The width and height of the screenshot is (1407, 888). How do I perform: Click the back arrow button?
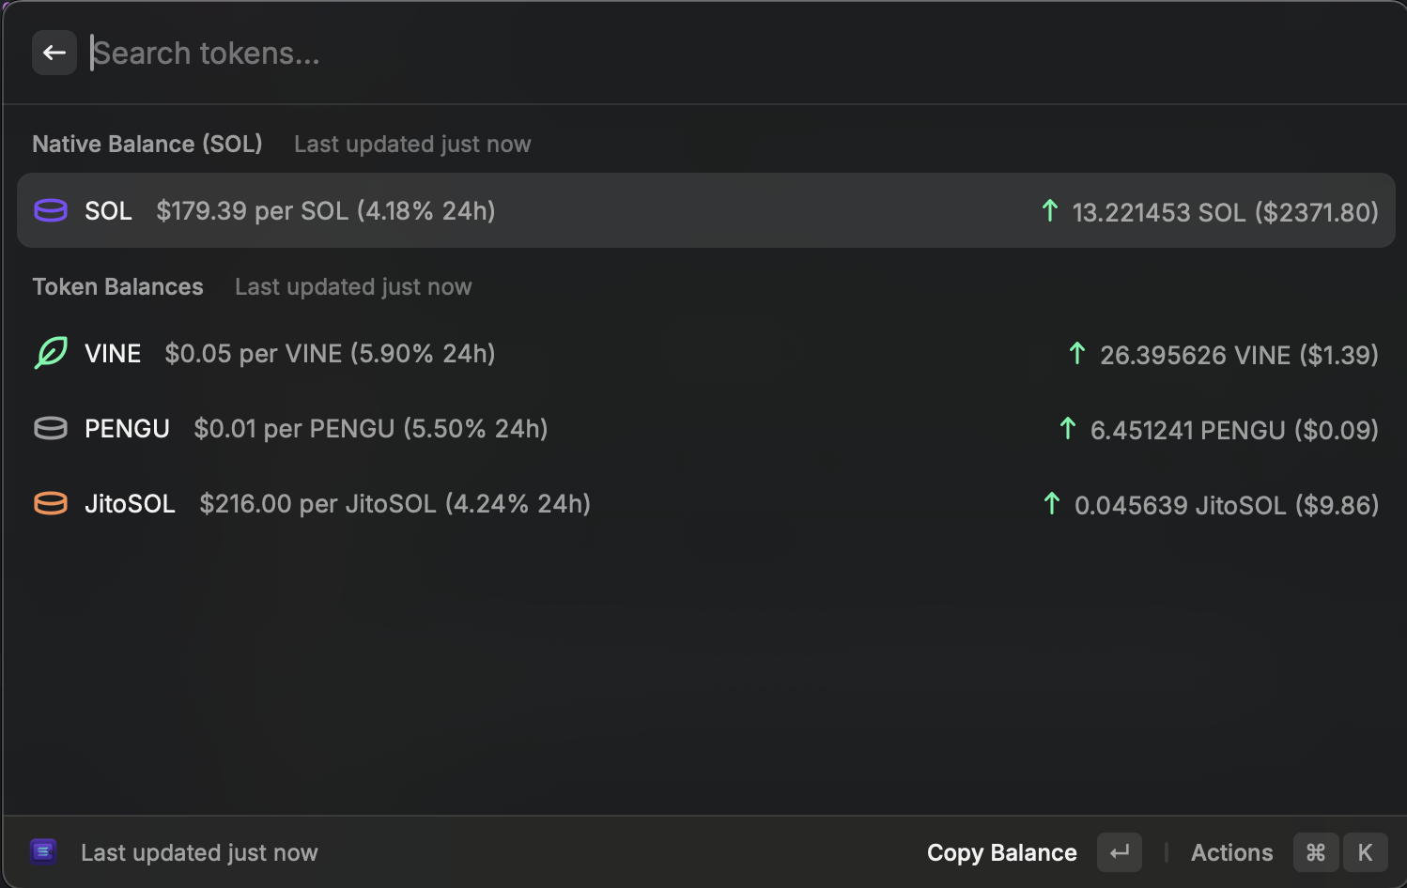pos(54,53)
